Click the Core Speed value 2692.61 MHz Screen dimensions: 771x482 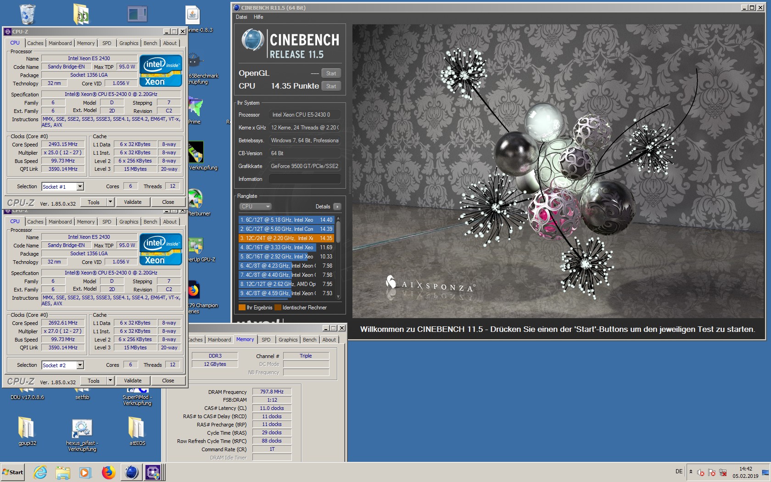pyautogui.click(x=63, y=323)
